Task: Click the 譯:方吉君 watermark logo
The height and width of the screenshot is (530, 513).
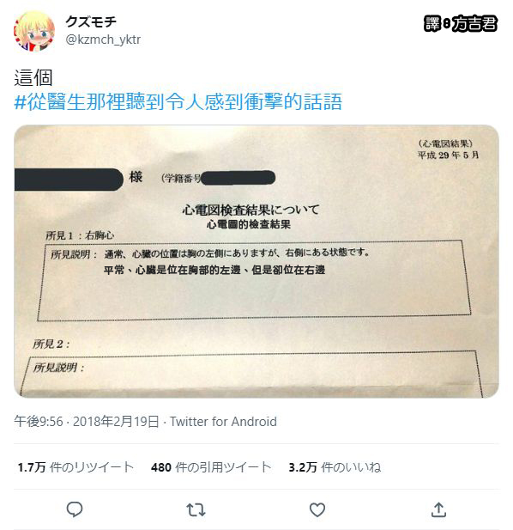Action: coord(461,24)
